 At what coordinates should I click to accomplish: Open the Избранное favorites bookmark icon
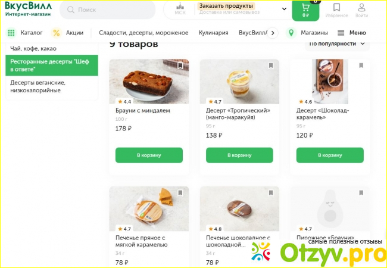[337, 7]
